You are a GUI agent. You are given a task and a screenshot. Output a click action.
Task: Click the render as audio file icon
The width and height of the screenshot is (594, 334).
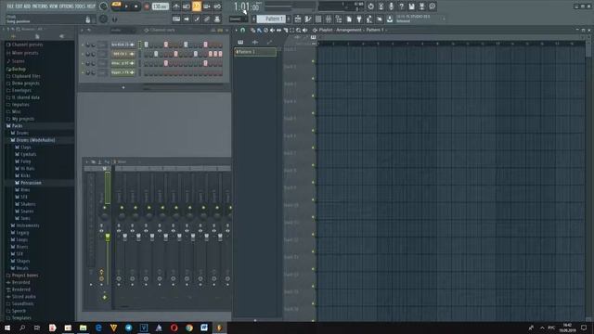pyautogui.click(x=421, y=6)
